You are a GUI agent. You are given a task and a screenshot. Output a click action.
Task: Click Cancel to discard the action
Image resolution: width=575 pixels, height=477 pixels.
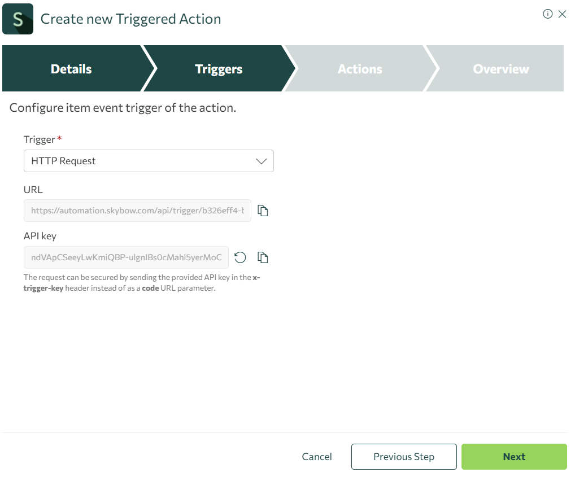click(x=317, y=457)
